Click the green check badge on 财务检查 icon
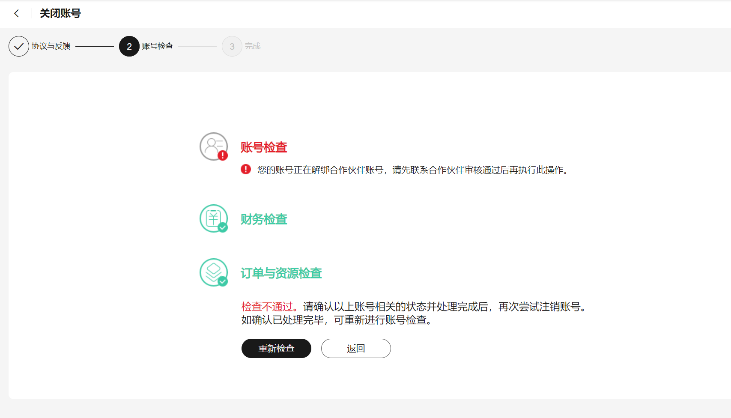The height and width of the screenshot is (418, 731). [x=223, y=227]
